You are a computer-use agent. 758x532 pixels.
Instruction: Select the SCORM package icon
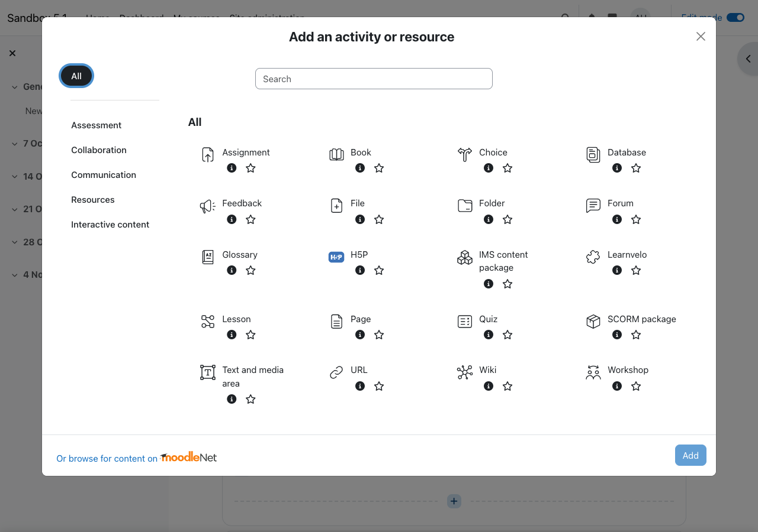(x=593, y=321)
